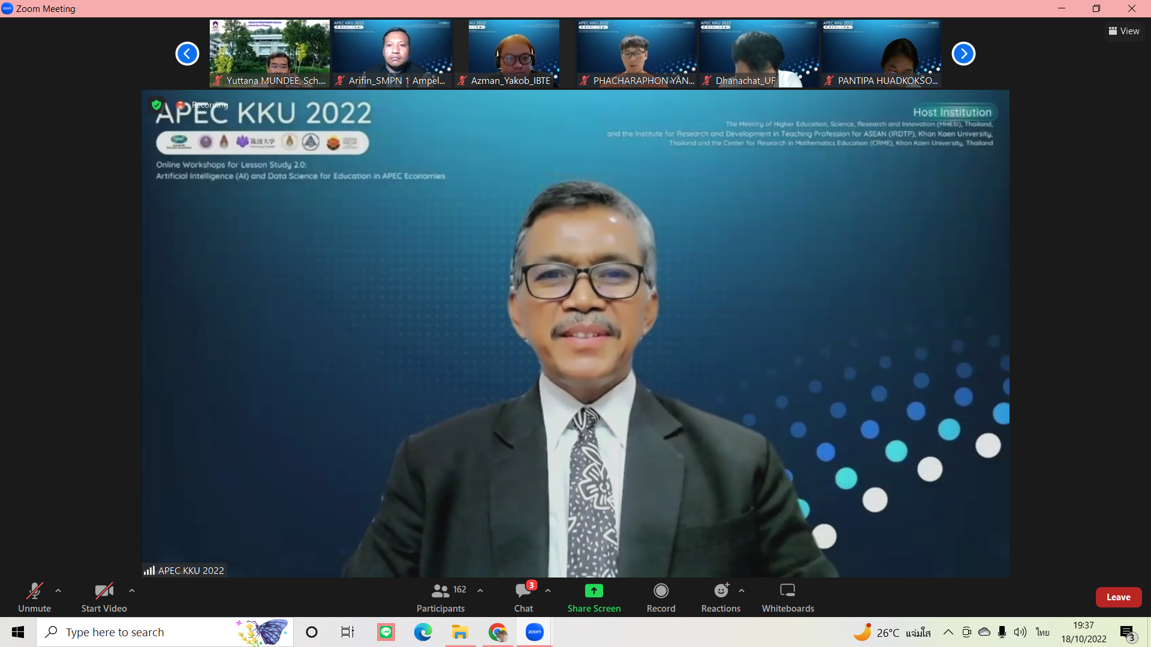Toggle system volume speaker icon in tray

[x=1020, y=632]
